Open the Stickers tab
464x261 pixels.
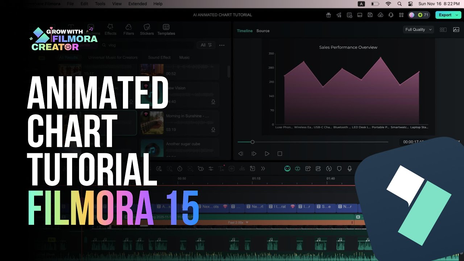(x=147, y=30)
